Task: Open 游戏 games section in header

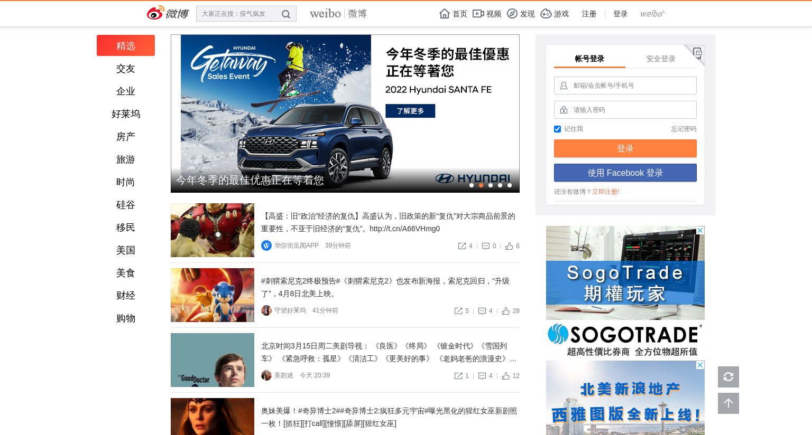Action: pyautogui.click(x=555, y=14)
